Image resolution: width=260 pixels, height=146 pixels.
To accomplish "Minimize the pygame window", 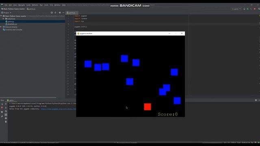I will [x=169, y=33].
